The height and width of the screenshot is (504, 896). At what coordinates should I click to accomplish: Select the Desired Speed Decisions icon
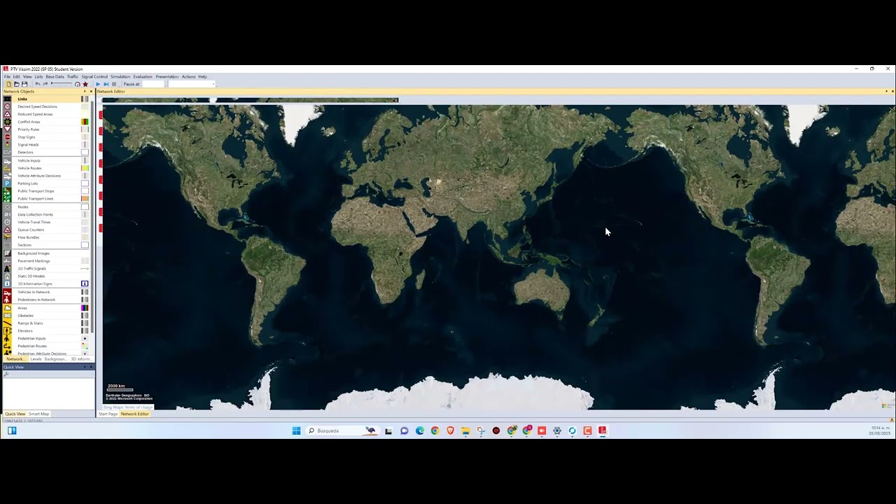click(7, 106)
